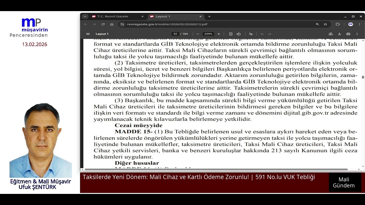Click the presenter photo of Ufuk ŞENTÜRK

pyautogui.click(x=40, y=140)
